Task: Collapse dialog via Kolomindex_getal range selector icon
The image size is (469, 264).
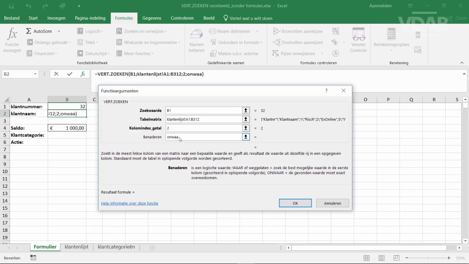Action: point(246,128)
